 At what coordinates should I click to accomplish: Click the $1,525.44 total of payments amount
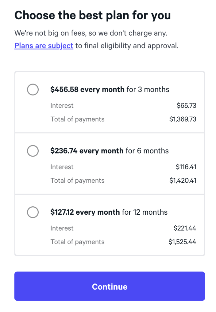point(182,242)
